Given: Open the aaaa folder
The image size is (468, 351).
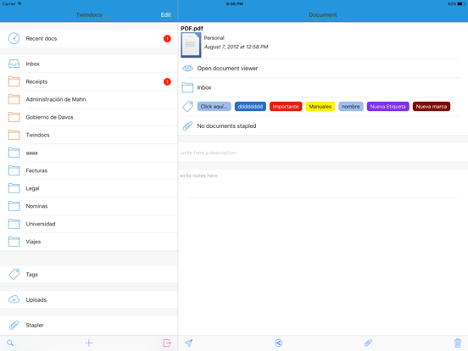Looking at the screenshot, I should tap(89, 153).
